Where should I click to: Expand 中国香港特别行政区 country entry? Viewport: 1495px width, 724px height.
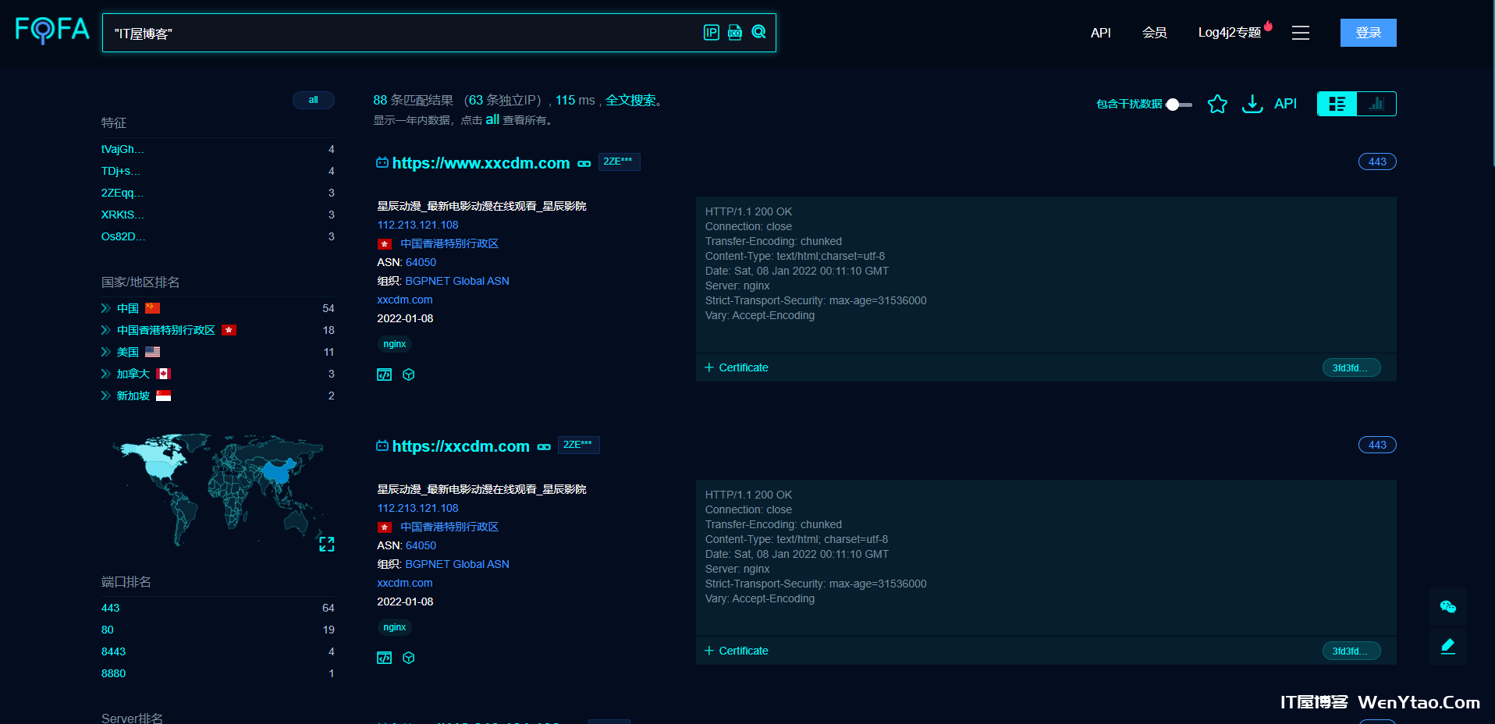pos(106,330)
